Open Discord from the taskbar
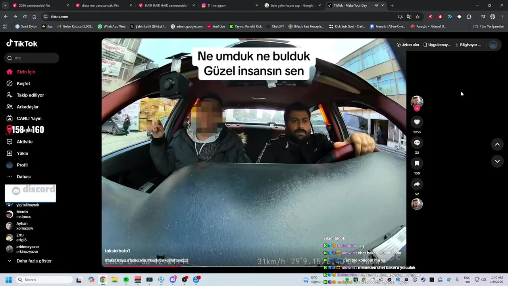Screen dimensions: 508x286 pos(173,280)
